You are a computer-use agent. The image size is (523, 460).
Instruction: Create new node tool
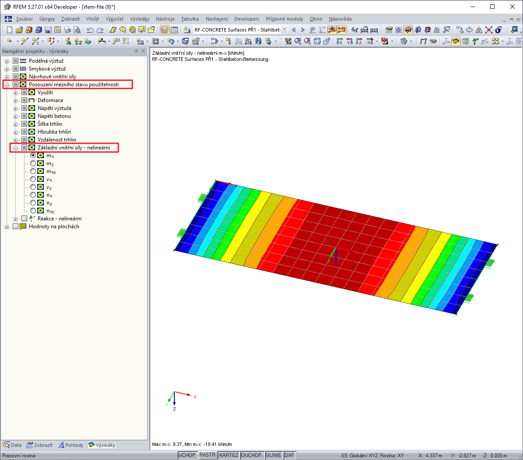pos(9,41)
